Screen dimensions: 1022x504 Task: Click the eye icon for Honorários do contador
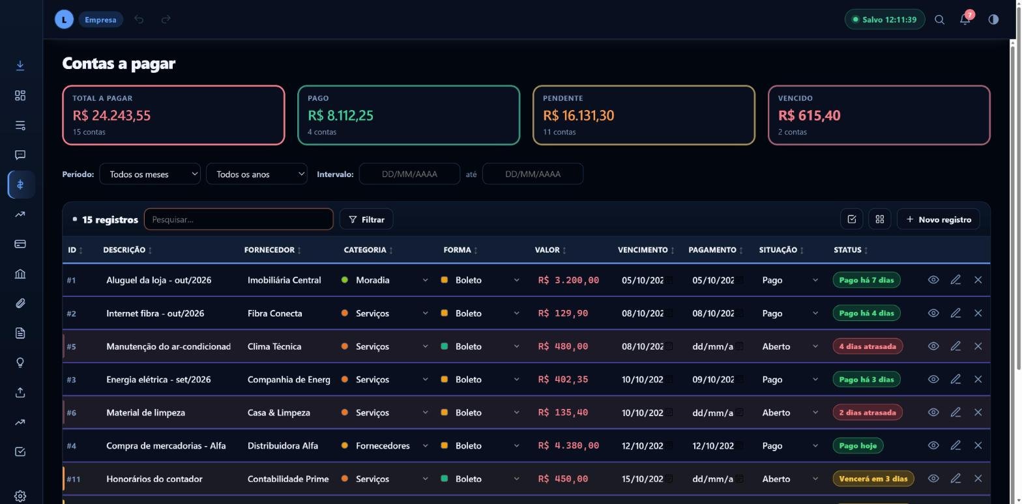pos(933,479)
